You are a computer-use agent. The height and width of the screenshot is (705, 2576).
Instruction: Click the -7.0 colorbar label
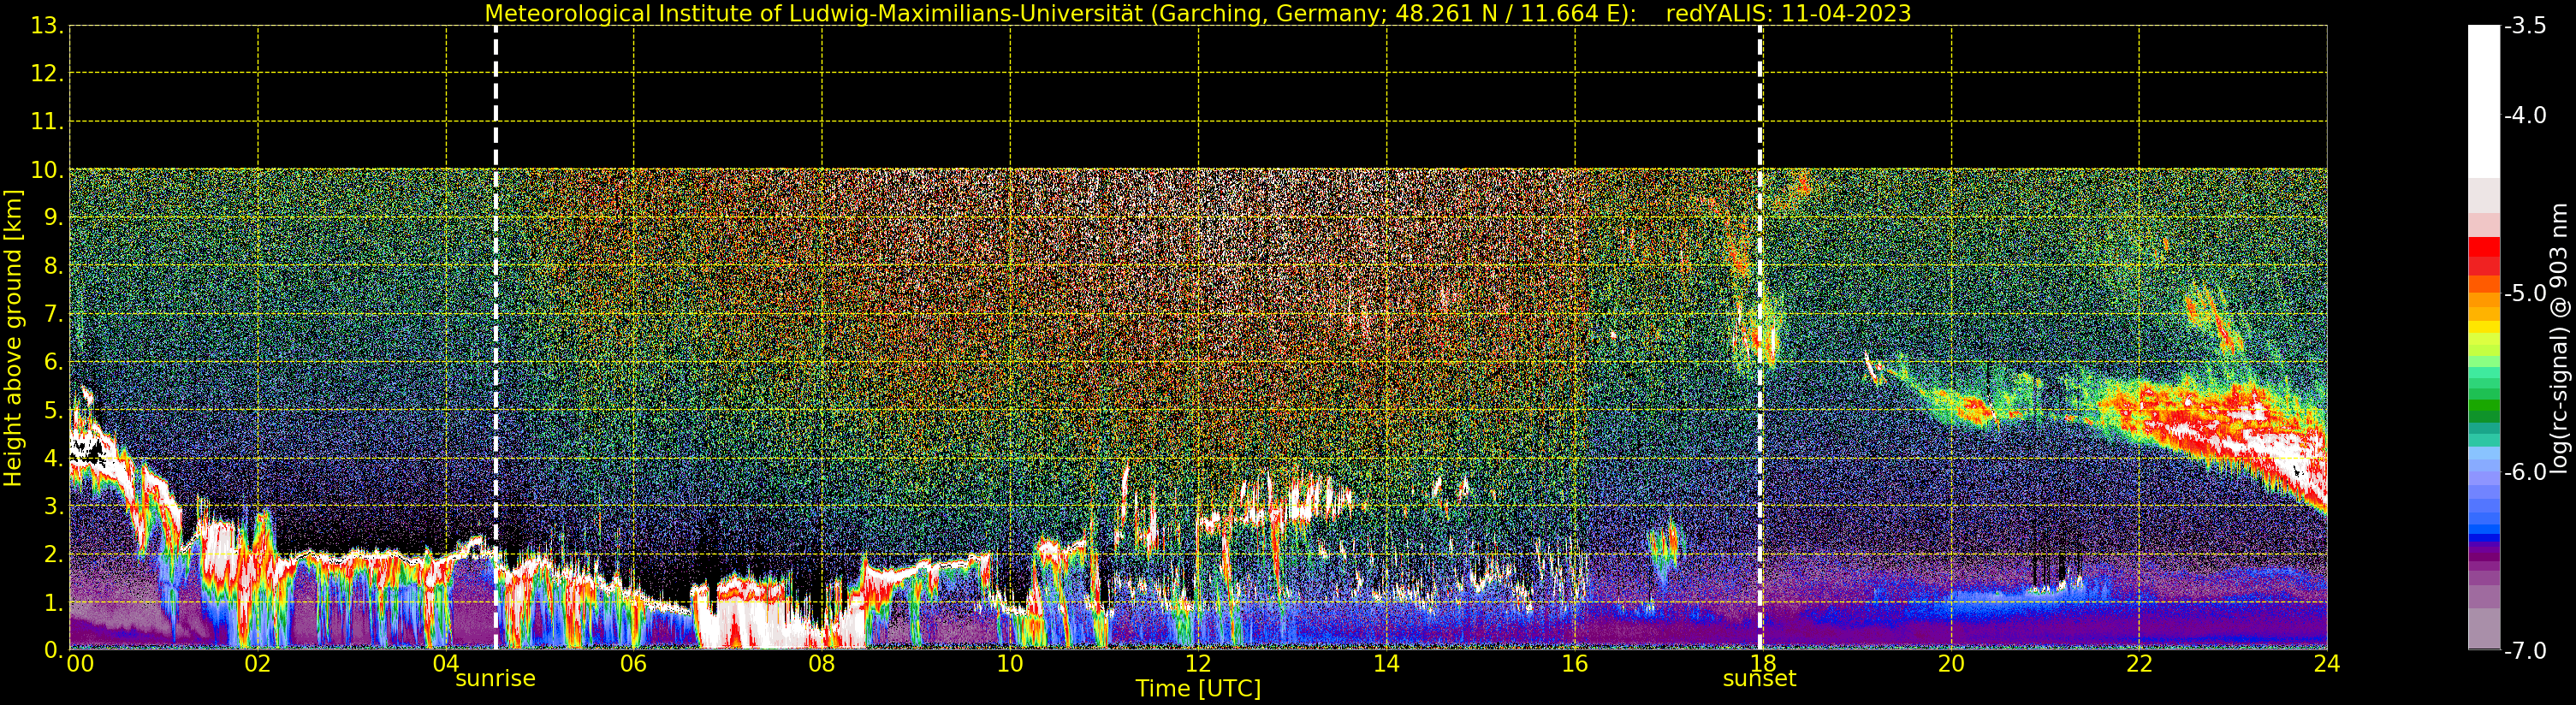2525,651
